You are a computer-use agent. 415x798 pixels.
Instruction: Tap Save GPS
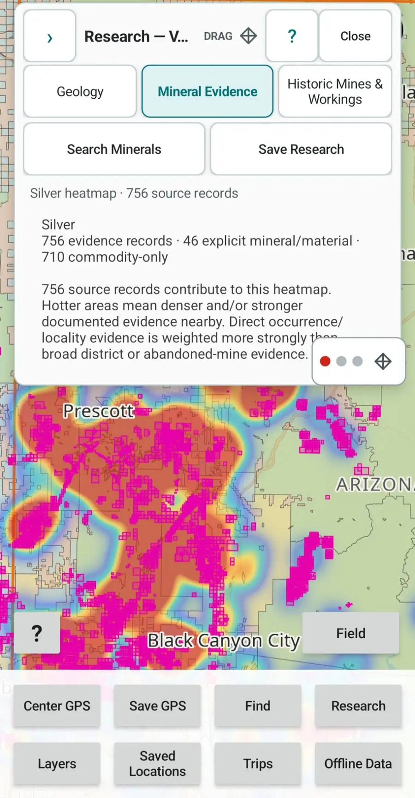[158, 706]
